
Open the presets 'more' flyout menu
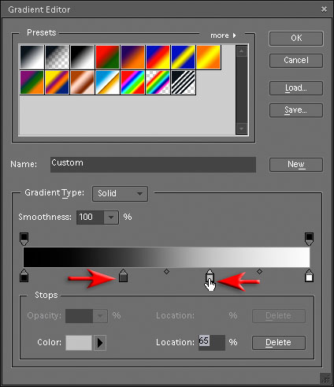223,35
